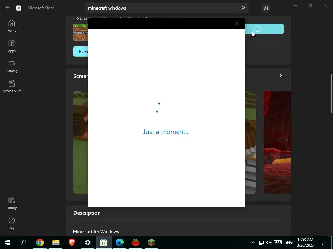Viewport: 333px width, 249px height.
Task: Expand screenshots with the right chevron
Action: coord(280,76)
